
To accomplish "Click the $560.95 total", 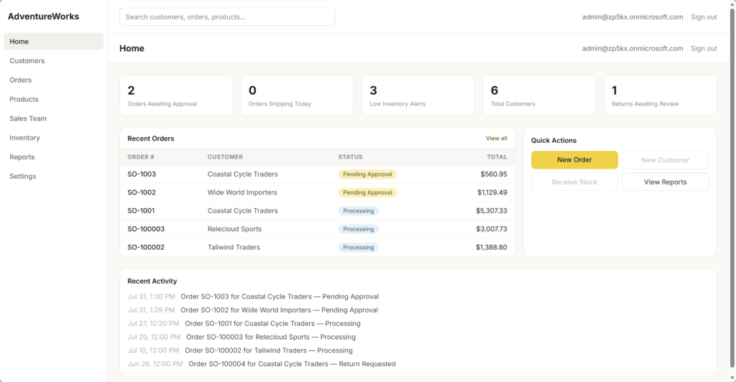I will 493,174.
